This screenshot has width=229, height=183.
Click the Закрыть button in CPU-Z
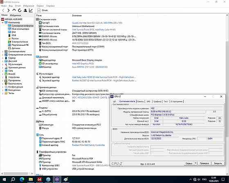218,163
